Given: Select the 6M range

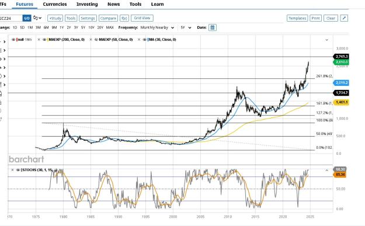Looking at the screenshot, I should point(46,27).
